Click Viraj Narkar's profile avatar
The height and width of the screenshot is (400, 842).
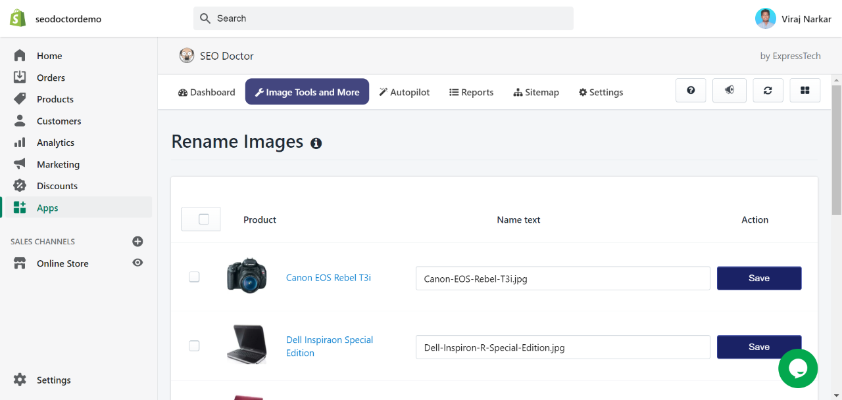pyautogui.click(x=766, y=18)
